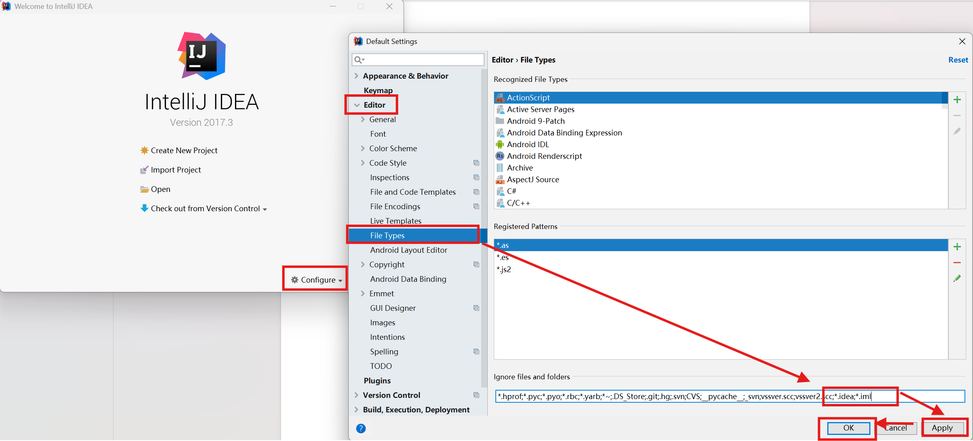The height and width of the screenshot is (441, 973).
Task: Expand the Color Scheme settings node
Action: (x=363, y=148)
